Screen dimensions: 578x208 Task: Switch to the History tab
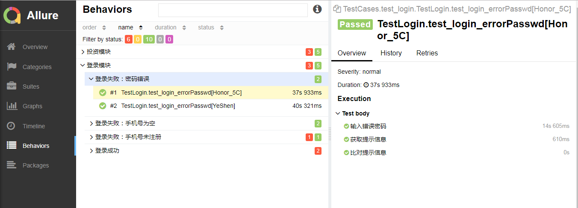pyautogui.click(x=391, y=53)
